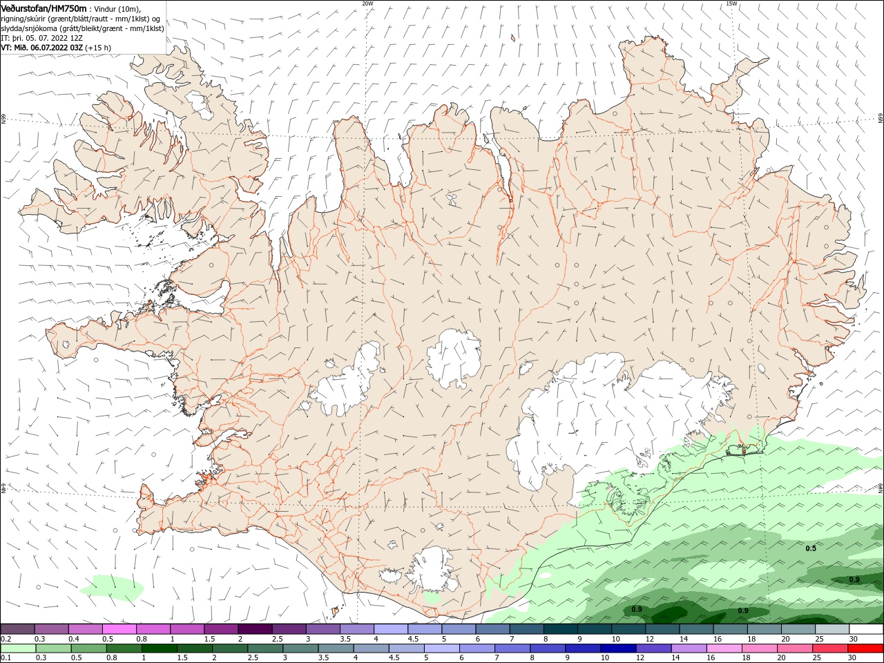Viewport: 884px width, 663px height.
Task: Select the 'slydda/snjókoma' legend description line
Action: [83, 28]
